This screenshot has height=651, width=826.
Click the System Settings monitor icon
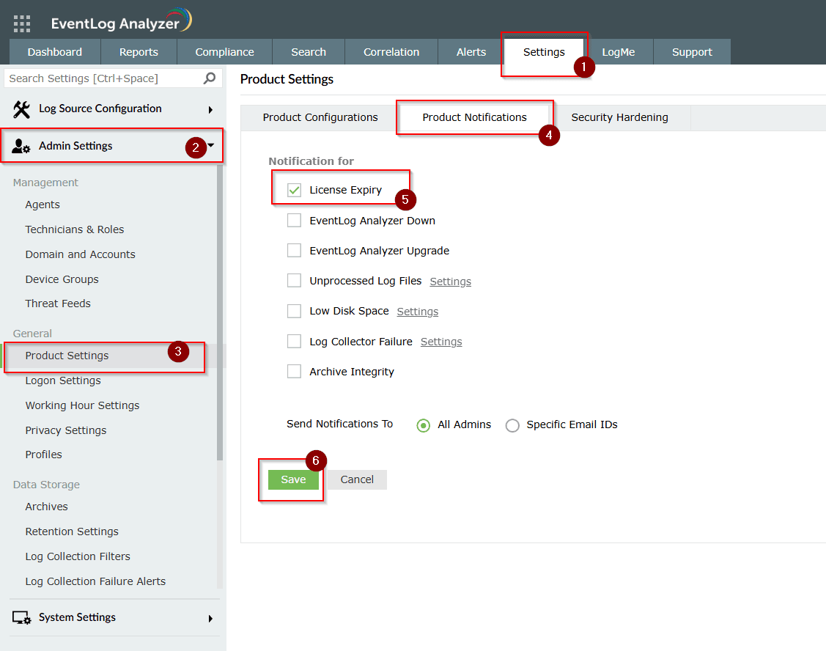point(21,618)
